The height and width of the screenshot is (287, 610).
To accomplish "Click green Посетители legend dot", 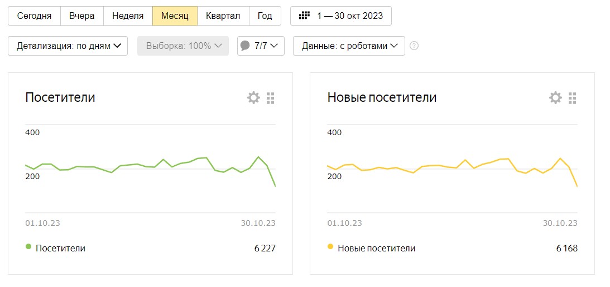I will pyautogui.click(x=28, y=246).
